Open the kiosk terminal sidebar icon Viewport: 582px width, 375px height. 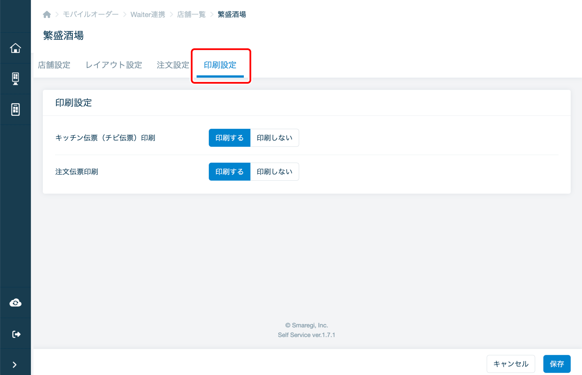[x=15, y=79]
